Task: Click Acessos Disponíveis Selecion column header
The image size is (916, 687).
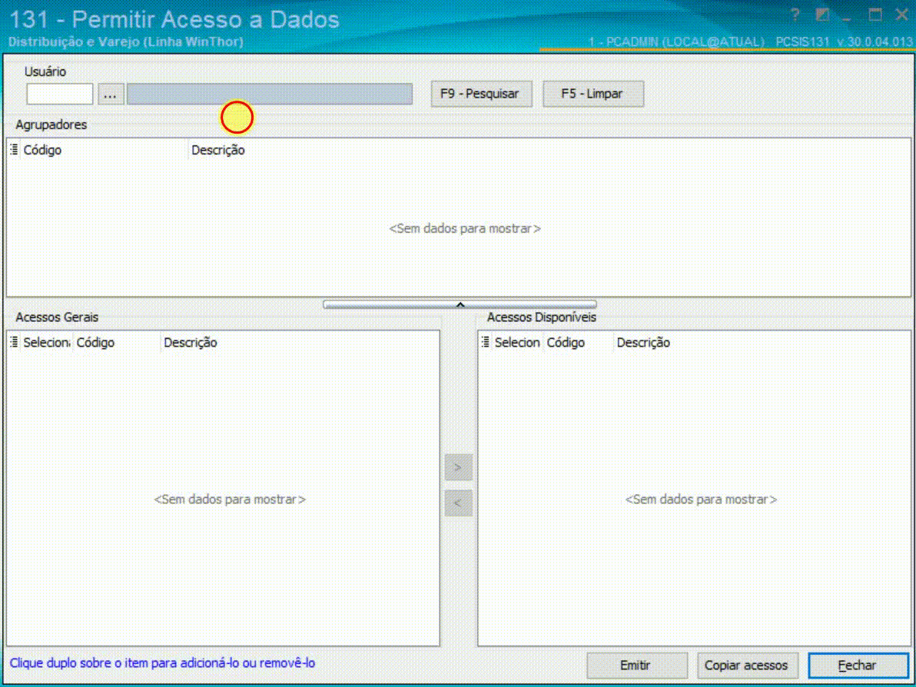Action: pyautogui.click(x=518, y=342)
